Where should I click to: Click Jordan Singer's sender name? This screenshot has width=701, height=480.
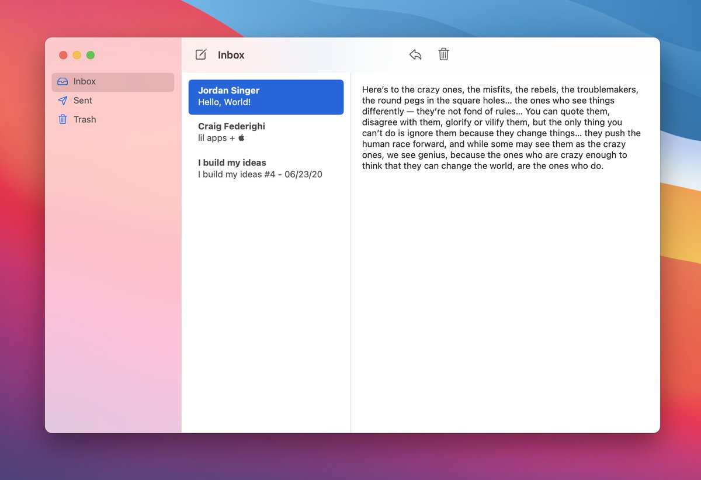(x=228, y=91)
